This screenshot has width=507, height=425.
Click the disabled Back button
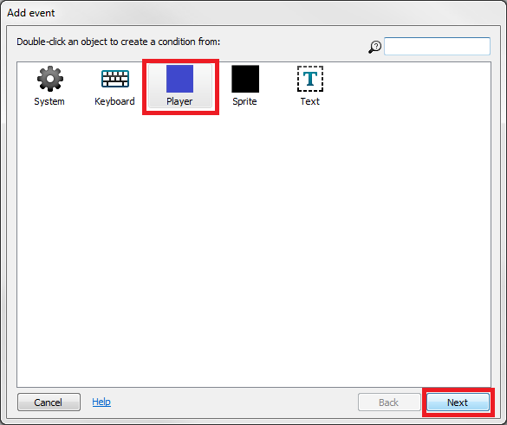point(389,402)
